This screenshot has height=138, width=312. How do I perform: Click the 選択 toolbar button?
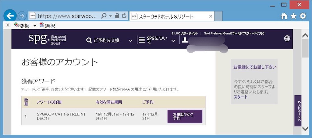[47, 26]
